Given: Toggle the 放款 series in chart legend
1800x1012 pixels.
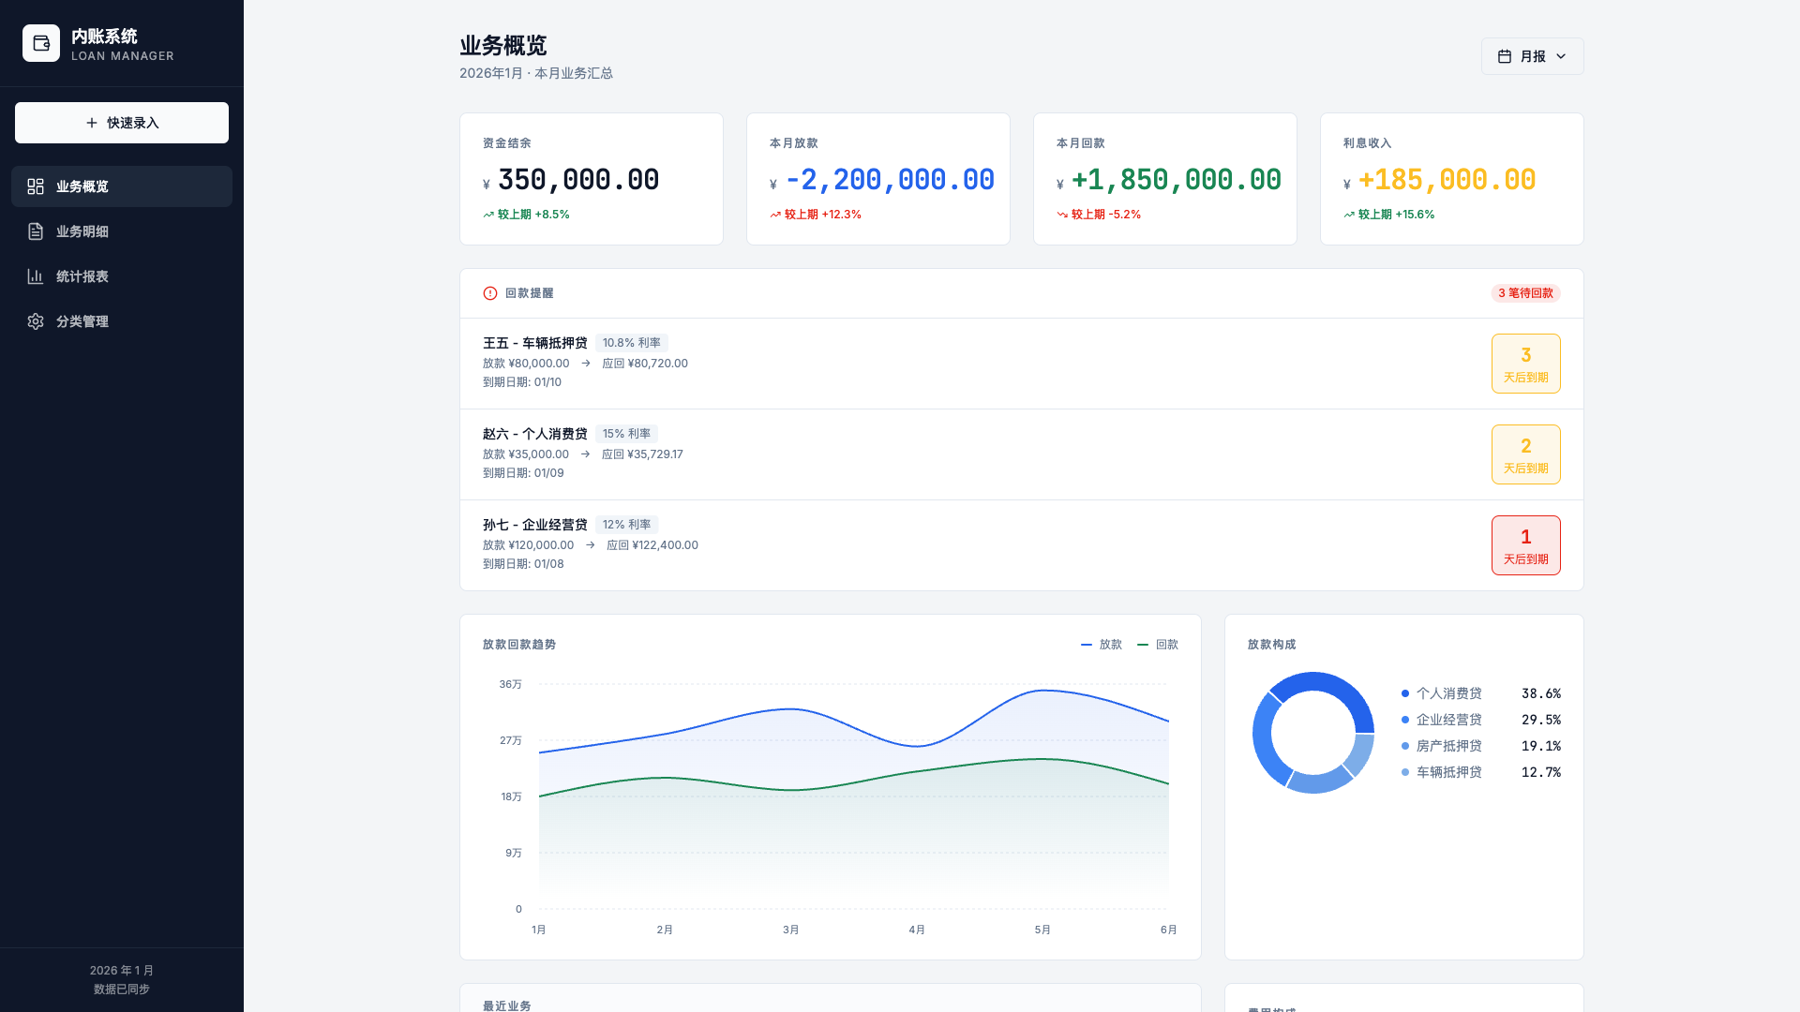Looking at the screenshot, I should [x=1102, y=645].
